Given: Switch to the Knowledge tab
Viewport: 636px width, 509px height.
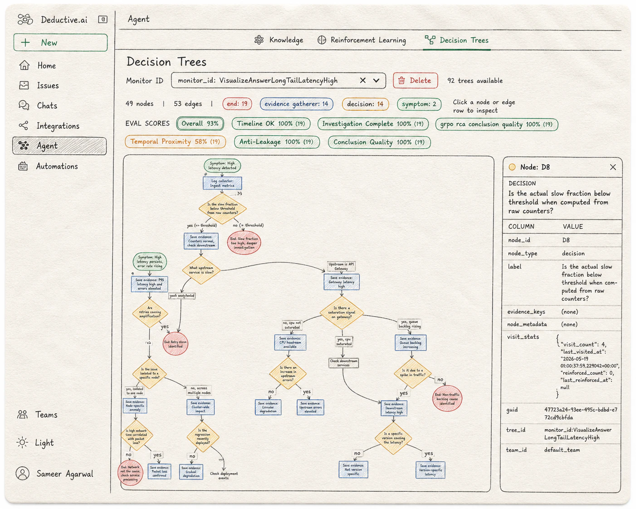Looking at the screenshot, I should pos(279,40).
